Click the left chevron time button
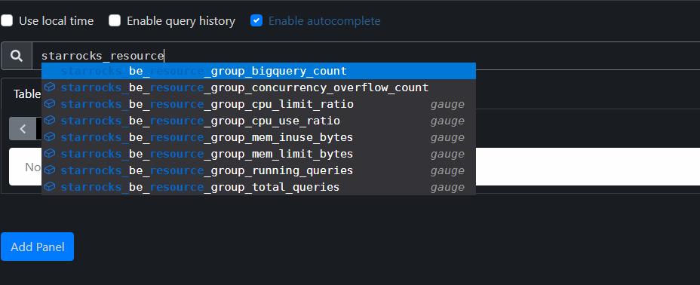The height and width of the screenshot is (285, 700). pos(23,129)
